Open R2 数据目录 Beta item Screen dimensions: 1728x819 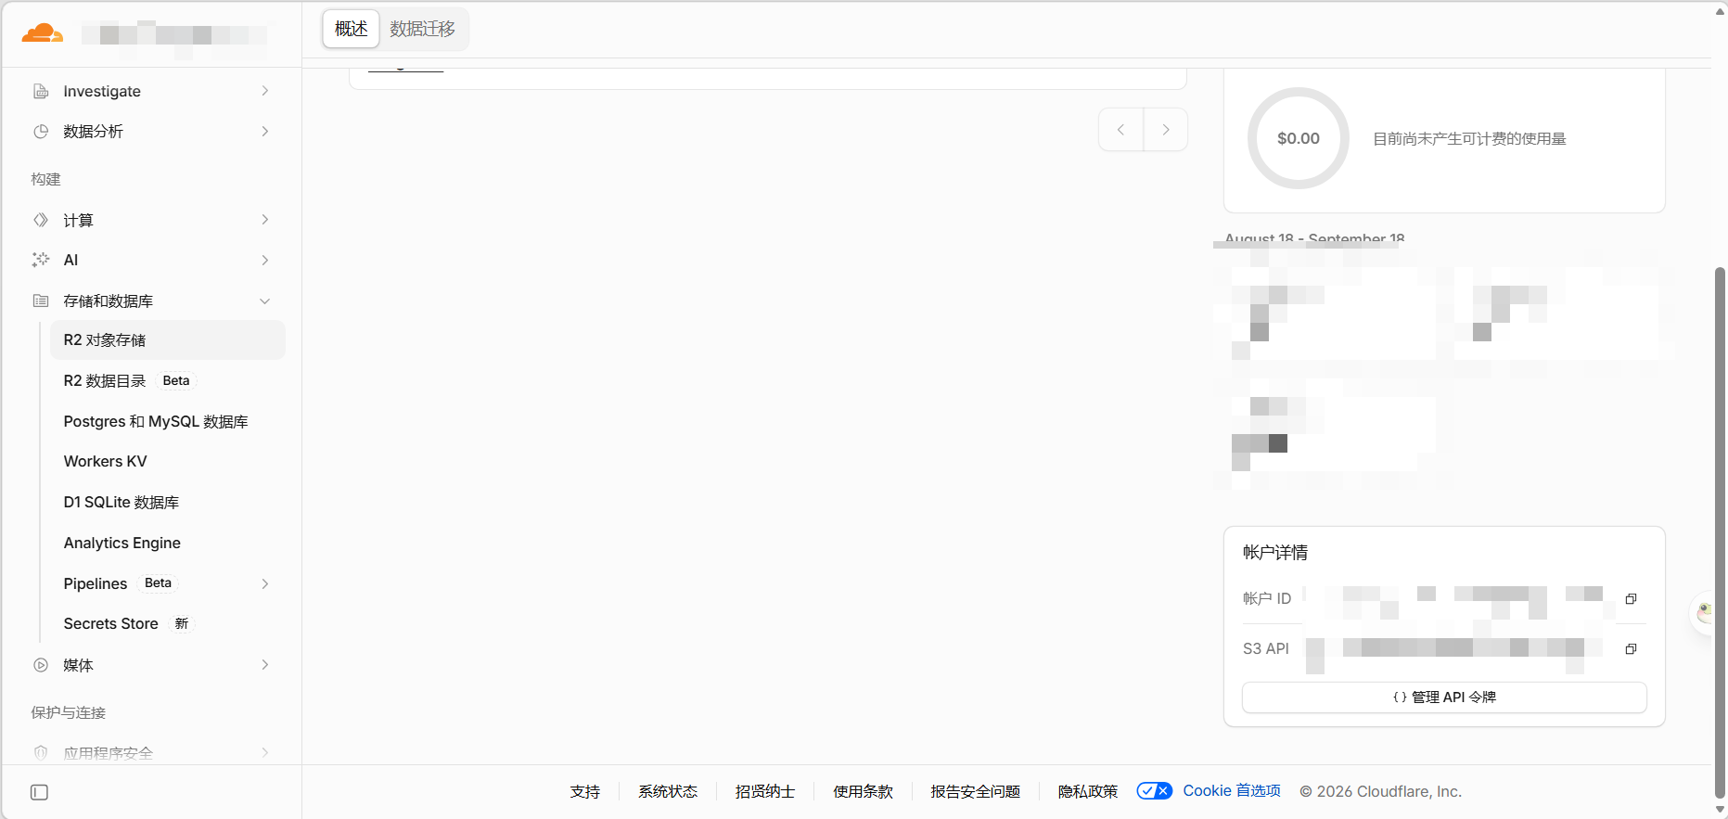click(168, 381)
